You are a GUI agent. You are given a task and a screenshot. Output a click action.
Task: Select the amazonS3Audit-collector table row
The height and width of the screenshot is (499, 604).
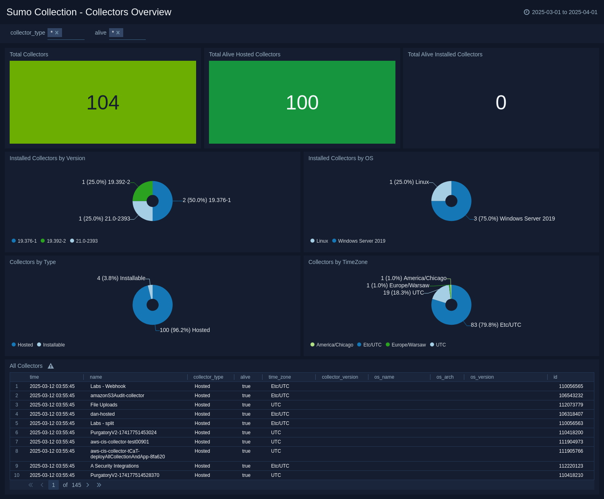(117, 396)
